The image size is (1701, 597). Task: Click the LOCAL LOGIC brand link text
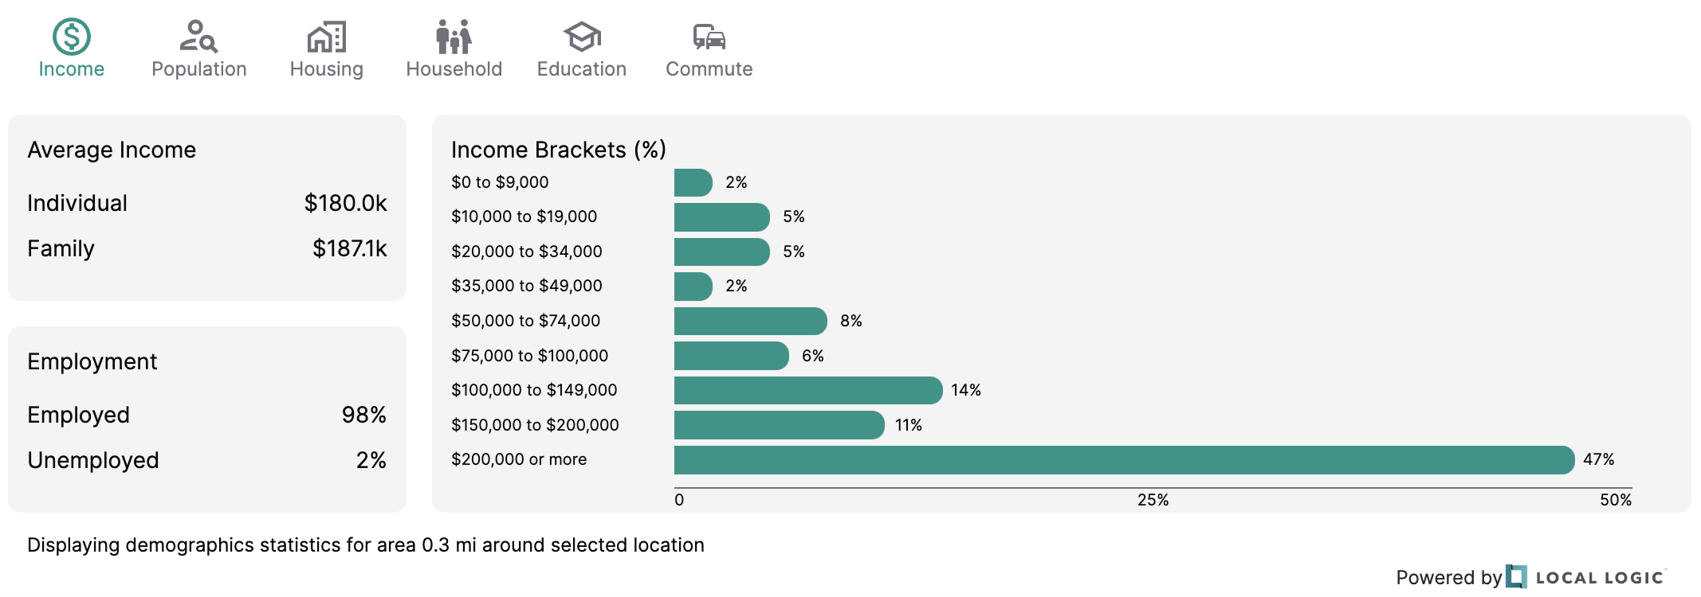pyautogui.click(x=1599, y=578)
